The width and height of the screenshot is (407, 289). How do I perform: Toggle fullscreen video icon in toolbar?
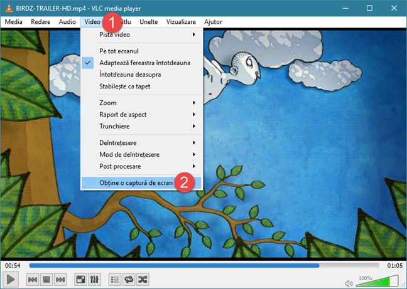tap(80, 280)
